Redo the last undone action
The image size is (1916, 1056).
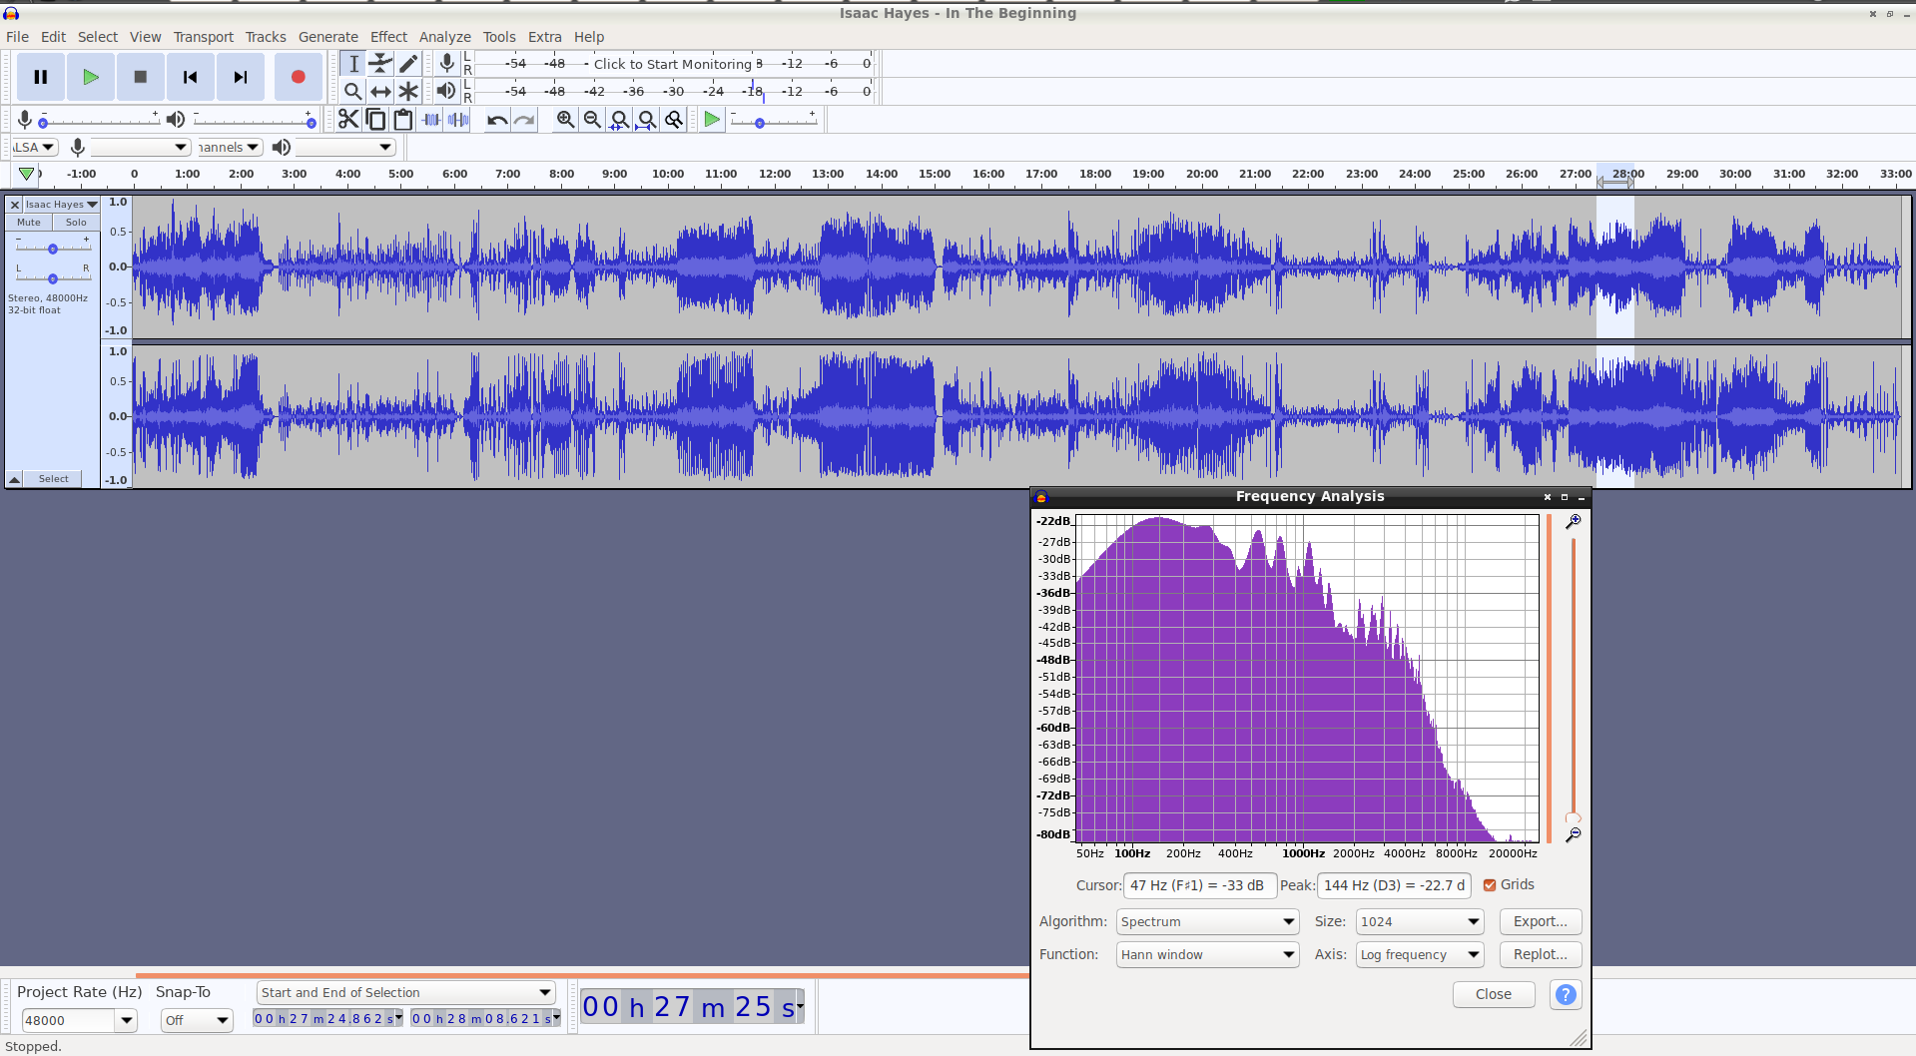click(524, 120)
